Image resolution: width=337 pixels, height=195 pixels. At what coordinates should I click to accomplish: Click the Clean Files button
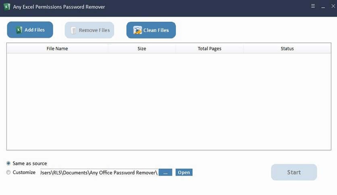151,30
